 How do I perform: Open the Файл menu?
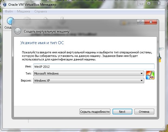(x=9, y=11)
